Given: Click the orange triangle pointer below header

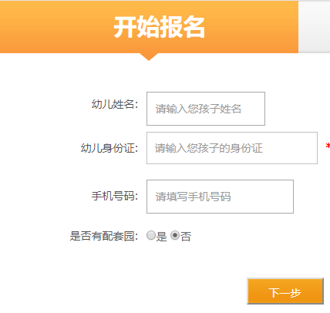Looking at the screenshot, I should click(149, 57).
